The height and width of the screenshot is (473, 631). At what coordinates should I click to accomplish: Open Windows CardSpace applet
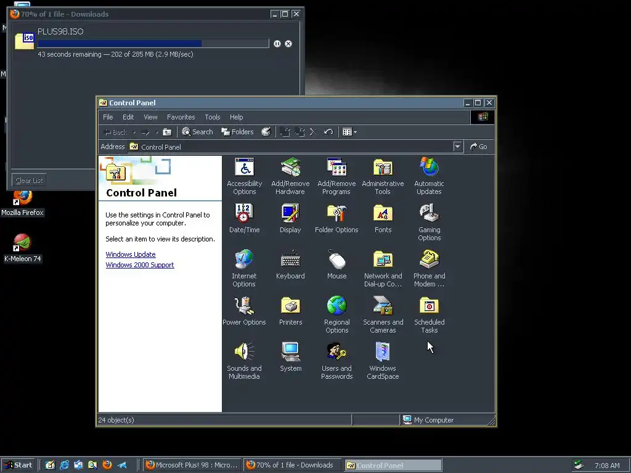click(383, 361)
